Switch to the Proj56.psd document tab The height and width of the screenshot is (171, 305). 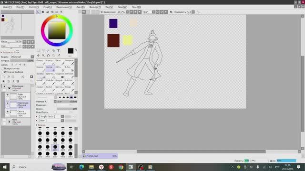[100, 156]
